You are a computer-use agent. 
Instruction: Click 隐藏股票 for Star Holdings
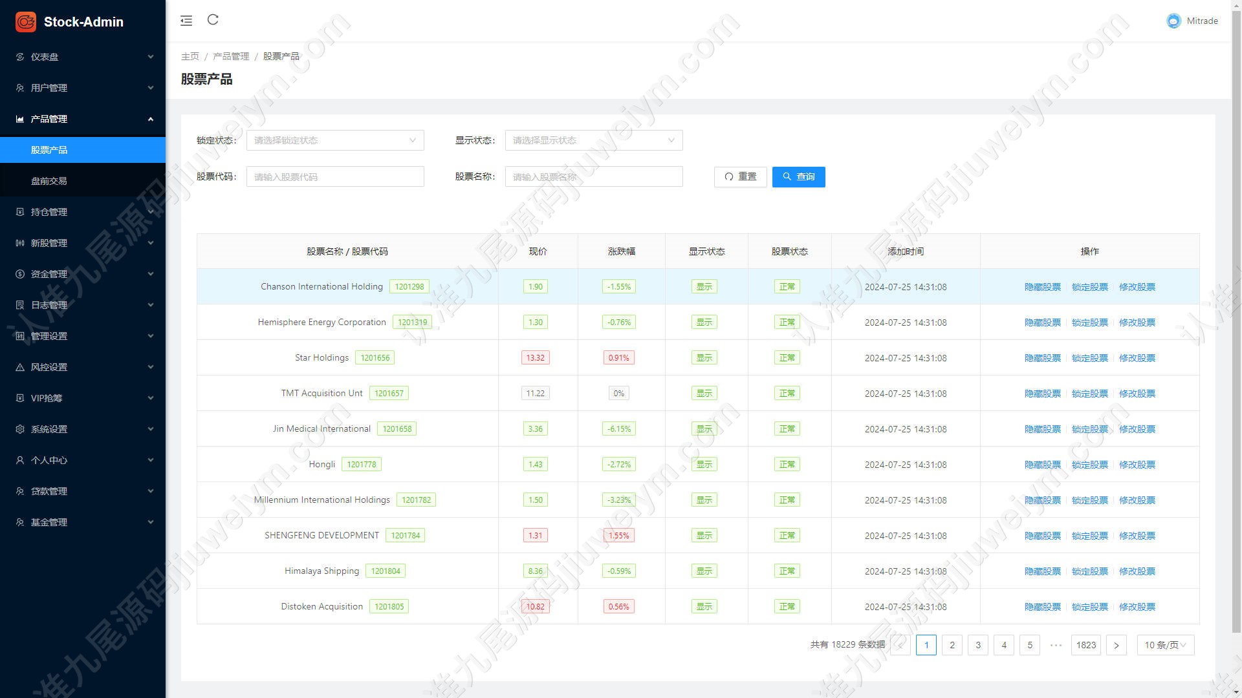pyautogui.click(x=1042, y=358)
